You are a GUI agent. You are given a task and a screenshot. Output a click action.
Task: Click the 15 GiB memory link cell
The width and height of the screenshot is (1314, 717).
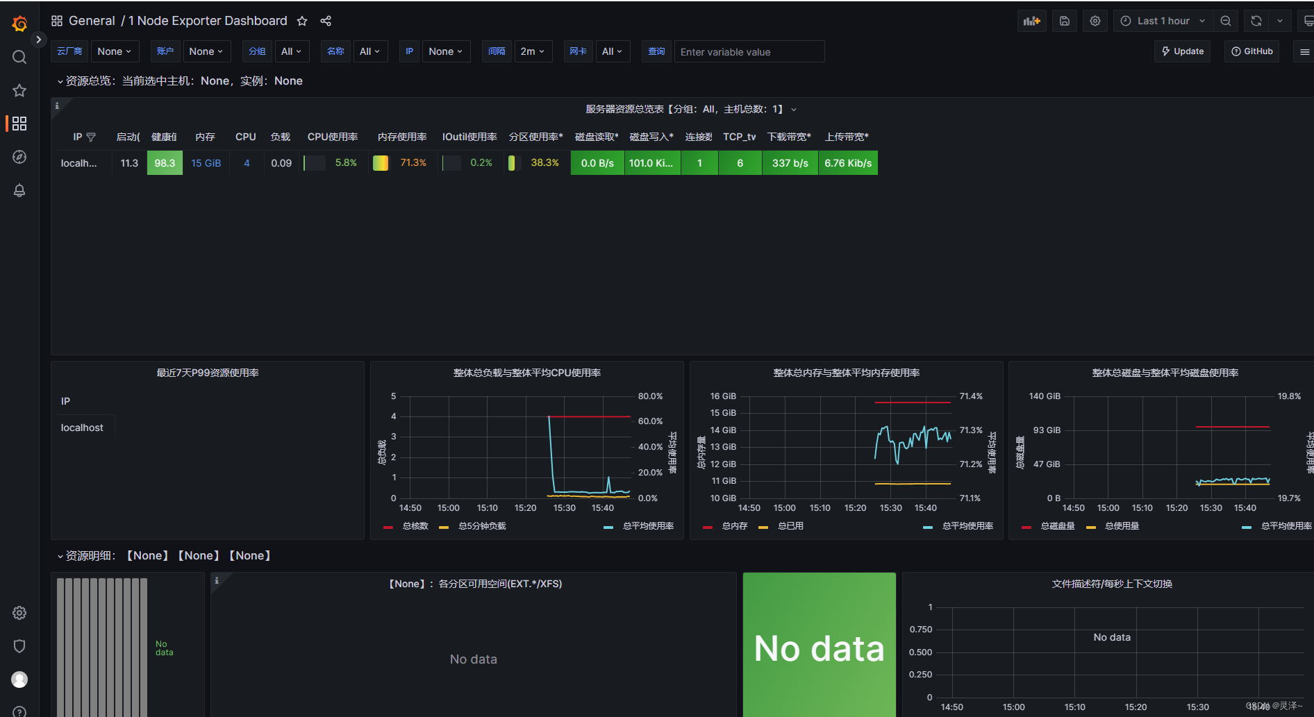[206, 163]
